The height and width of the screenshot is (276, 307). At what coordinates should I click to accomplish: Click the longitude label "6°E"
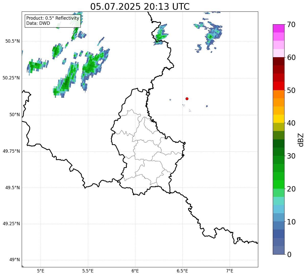point(135,271)
